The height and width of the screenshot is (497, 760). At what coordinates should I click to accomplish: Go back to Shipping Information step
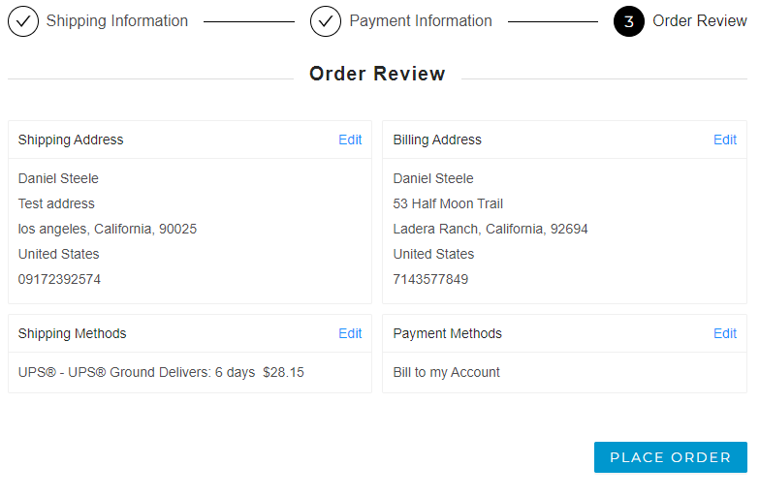coord(116,21)
